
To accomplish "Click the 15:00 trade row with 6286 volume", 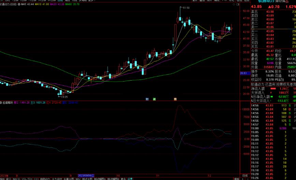I will 273,128.
